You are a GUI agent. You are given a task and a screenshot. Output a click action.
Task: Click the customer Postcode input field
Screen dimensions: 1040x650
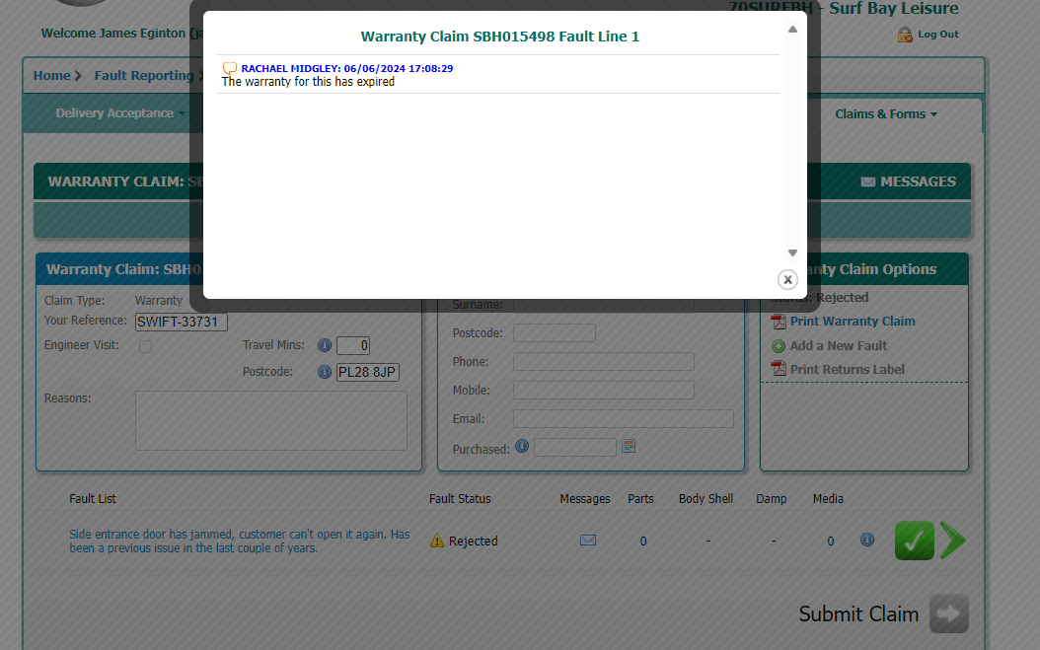[555, 333]
